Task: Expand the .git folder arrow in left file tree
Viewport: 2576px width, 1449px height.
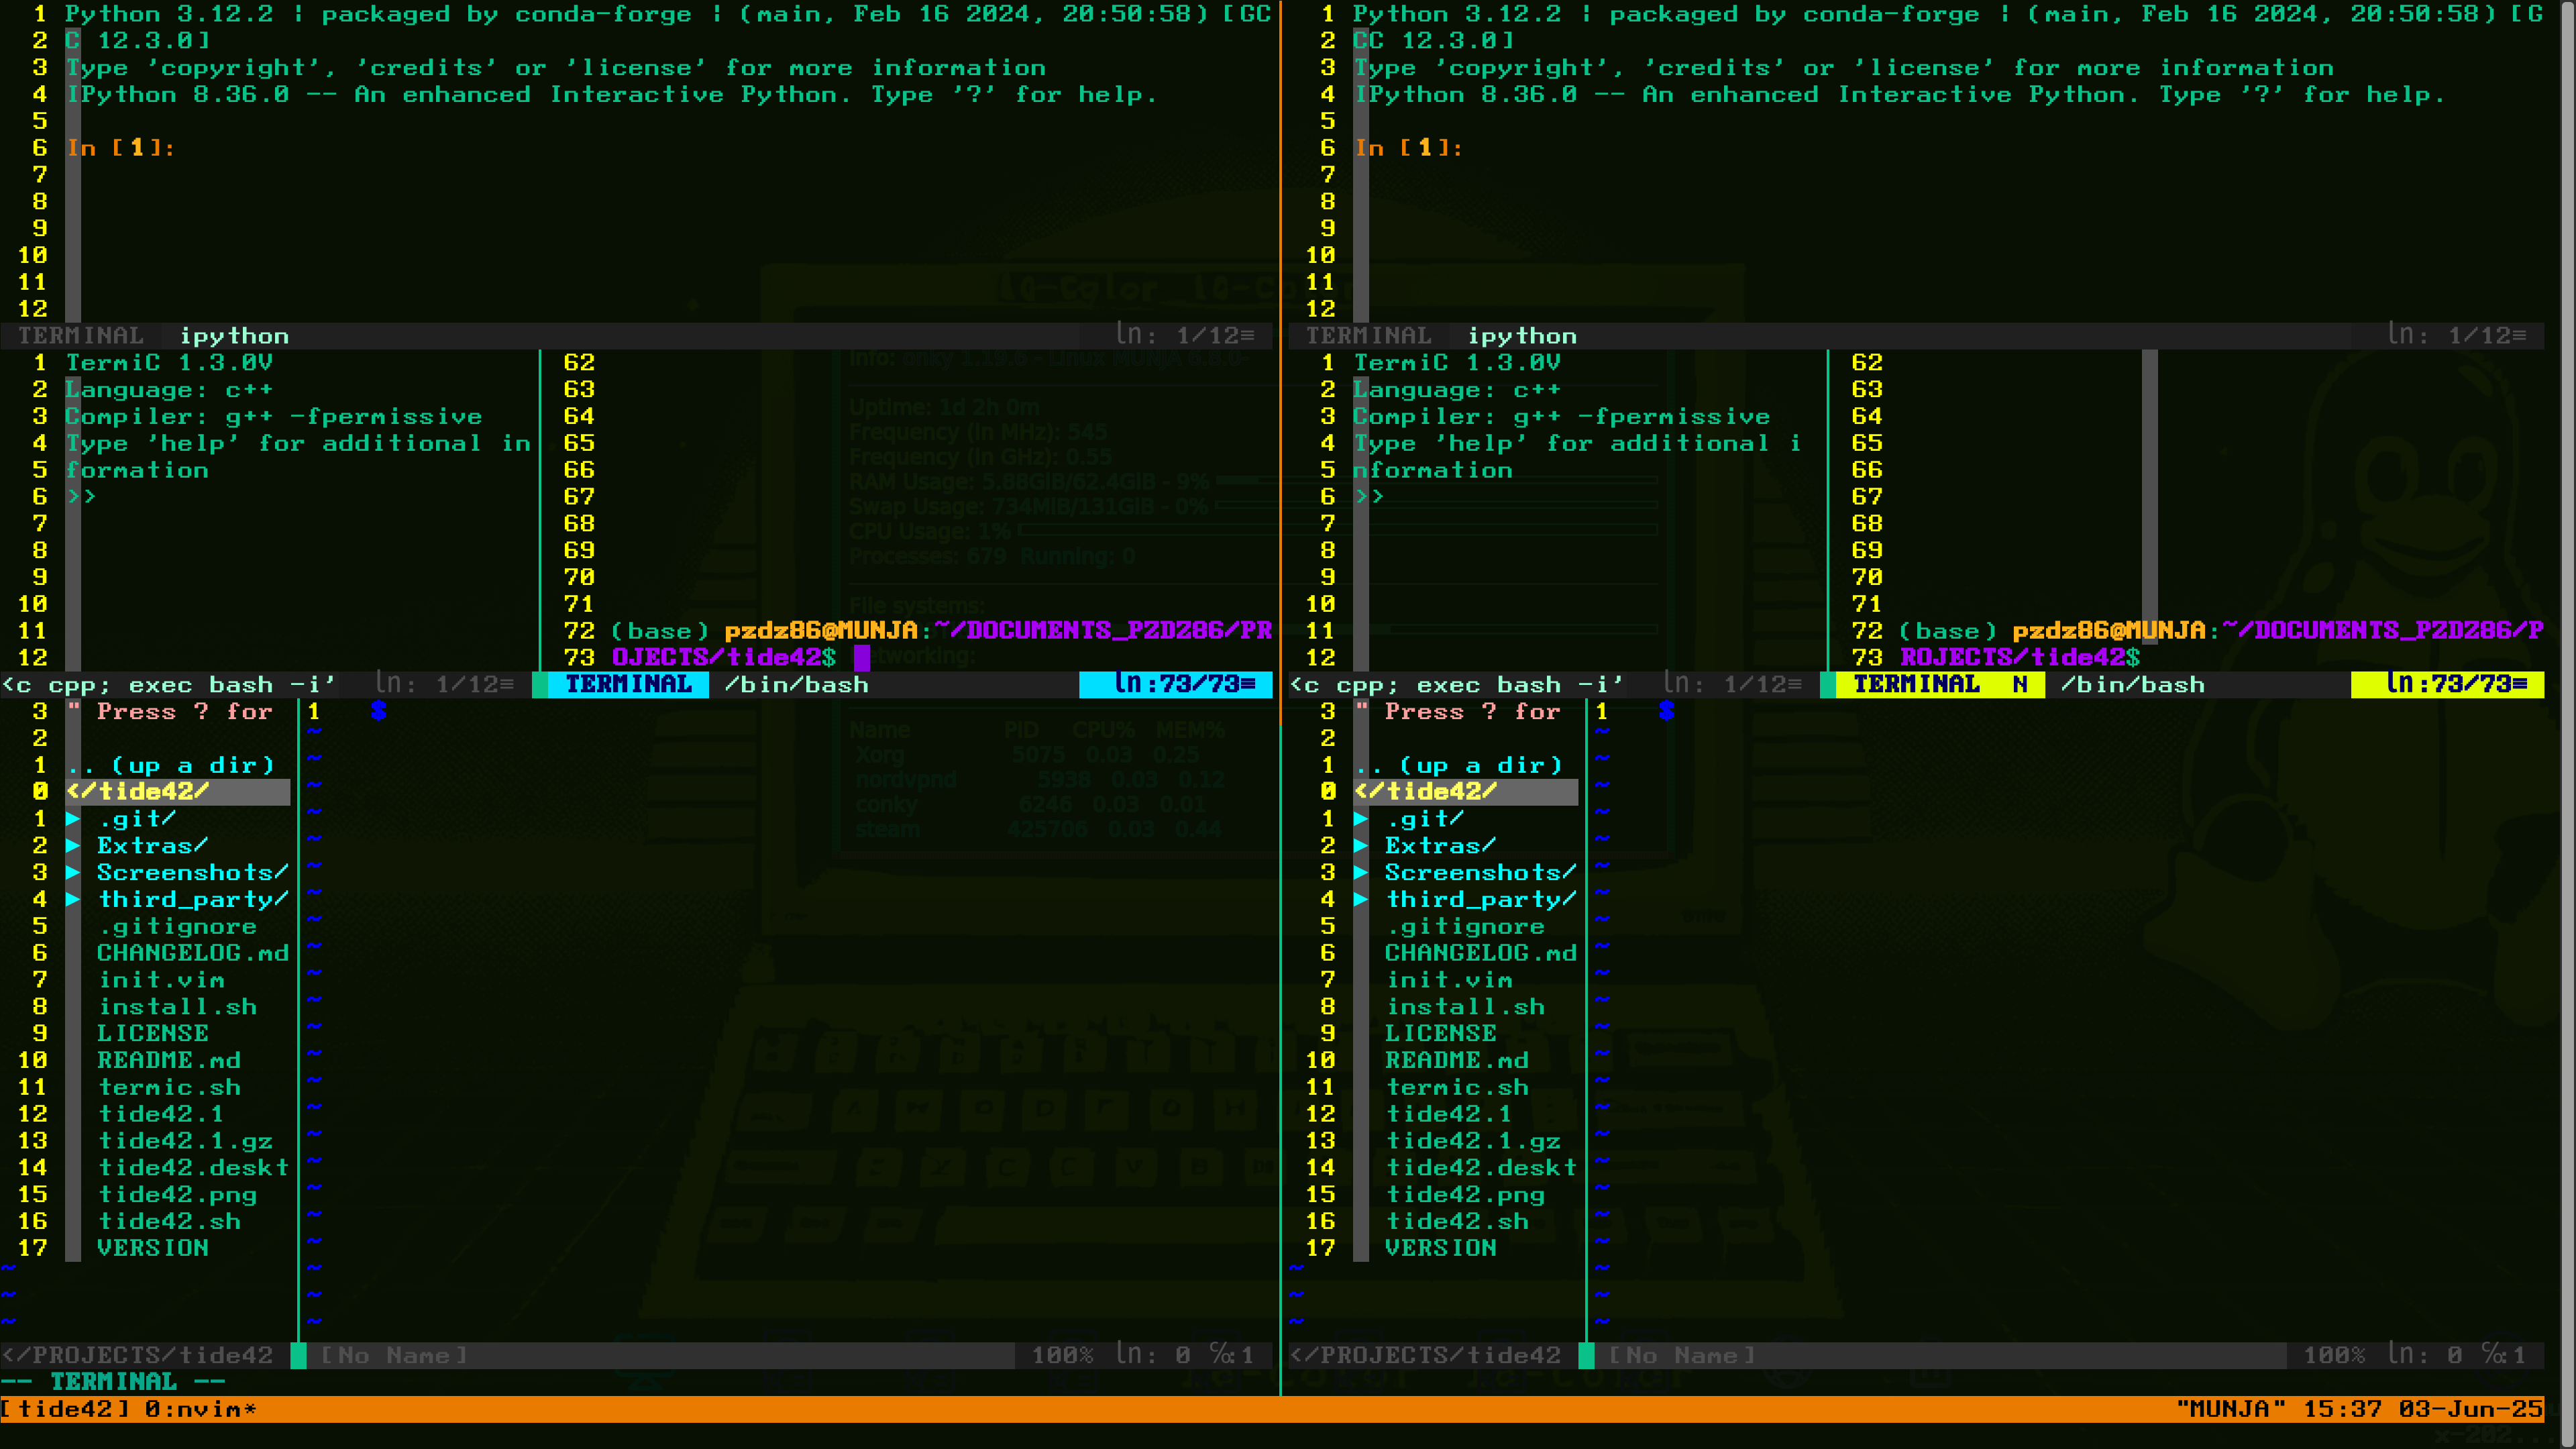Action: coord(73,819)
